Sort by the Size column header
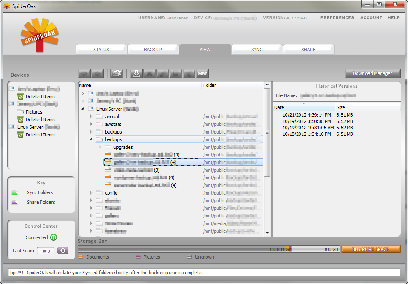The width and height of the screenshot is (408, 284). (368, 107)
